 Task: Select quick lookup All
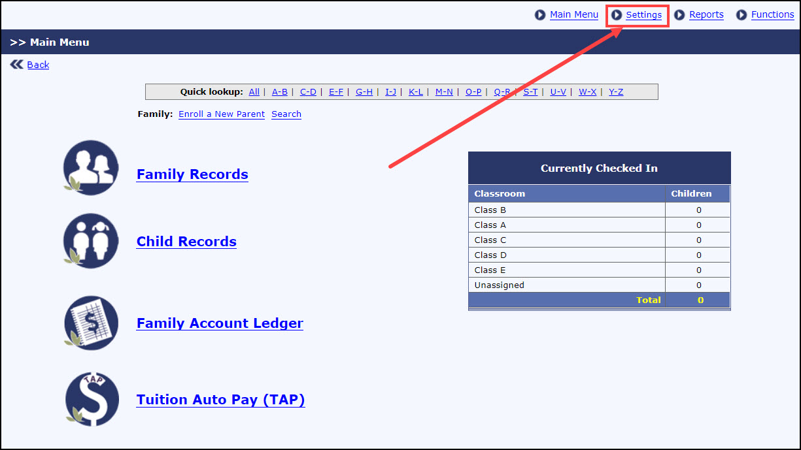click(254, 92)
